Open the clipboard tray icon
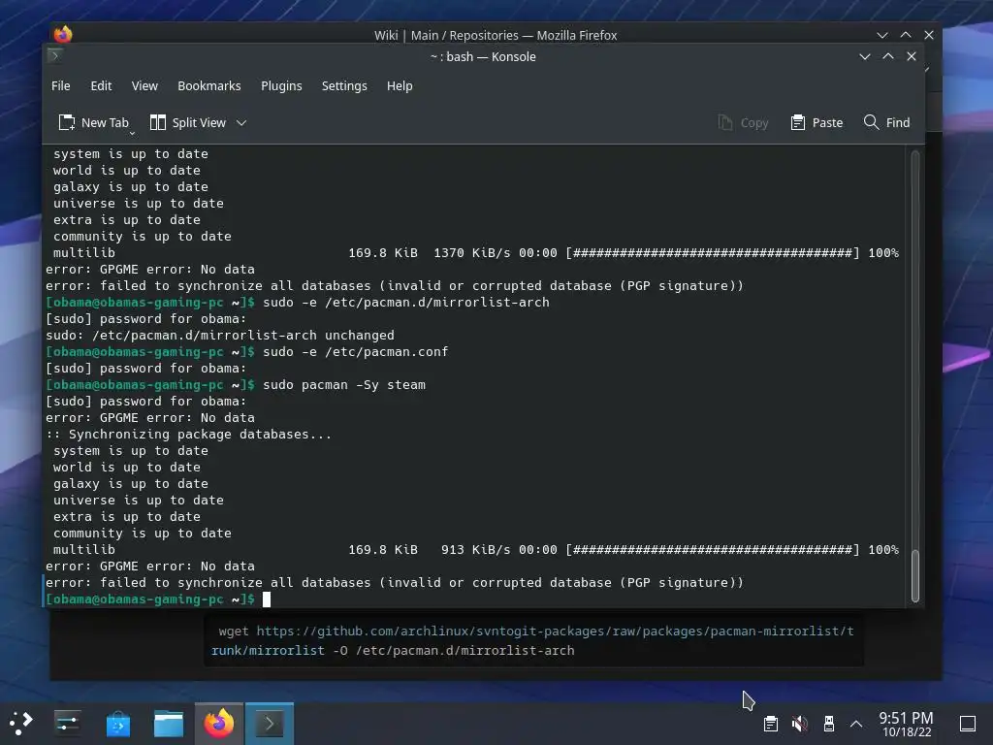Image resolution: width=993 pixels, height=745 pixels. pos(771,724)
